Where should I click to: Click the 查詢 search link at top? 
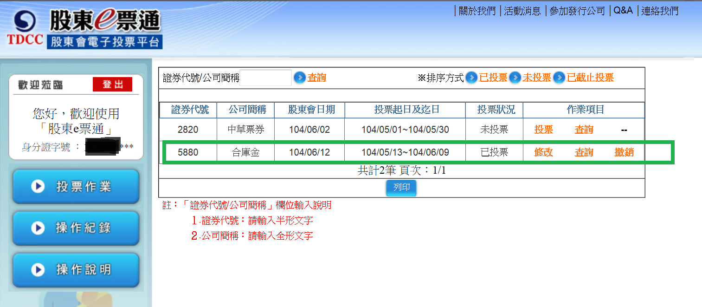tap(317, 78)
